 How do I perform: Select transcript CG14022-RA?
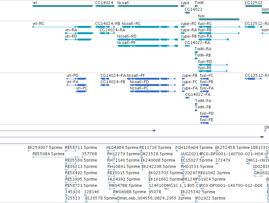187,46
